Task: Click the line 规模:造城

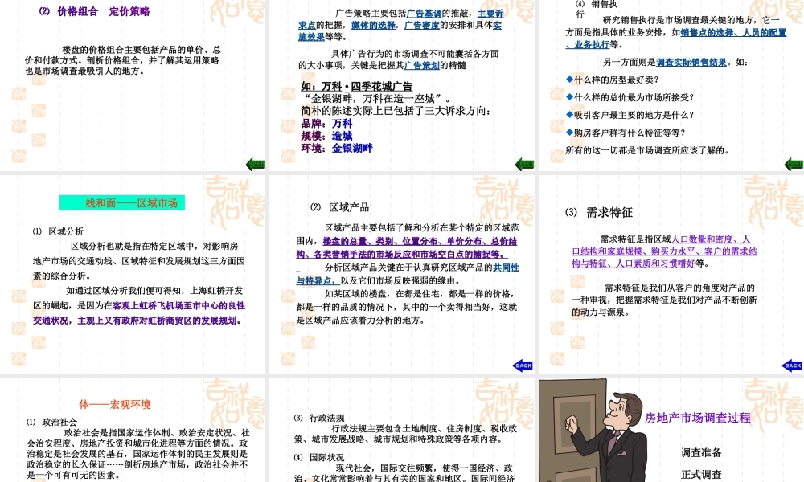Action: pos(326,136)
